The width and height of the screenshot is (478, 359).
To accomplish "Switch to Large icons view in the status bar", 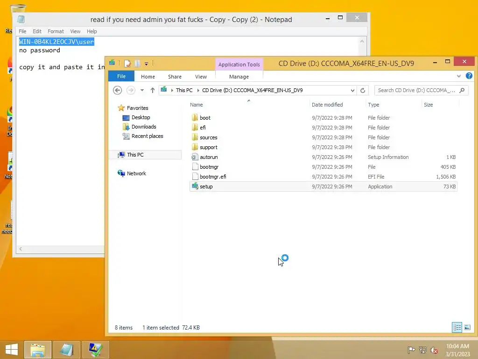I will tap(467, 328).
